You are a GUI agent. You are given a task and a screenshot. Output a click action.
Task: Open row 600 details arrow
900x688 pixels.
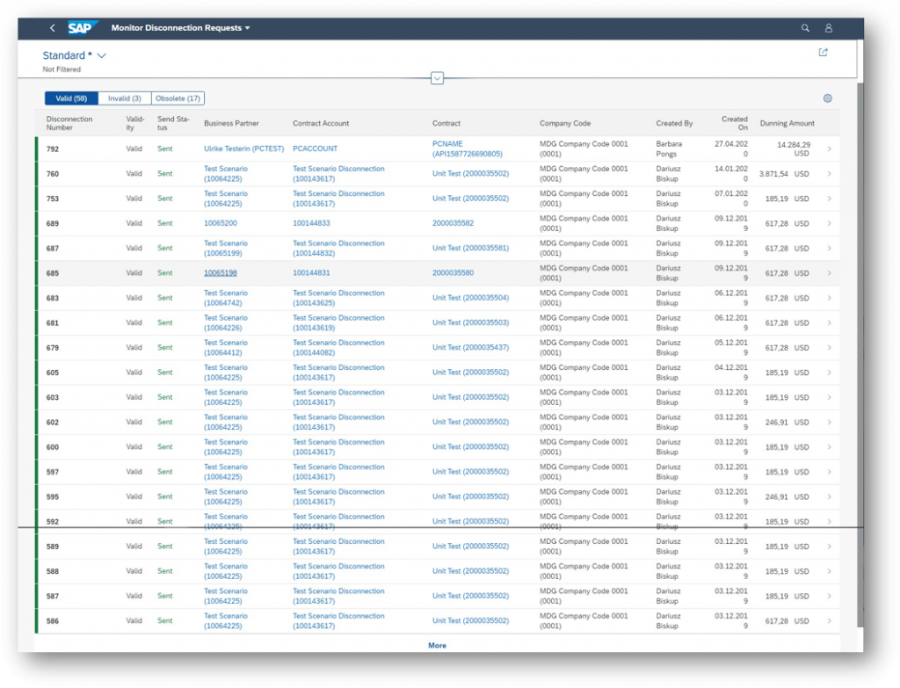[830, 447]
